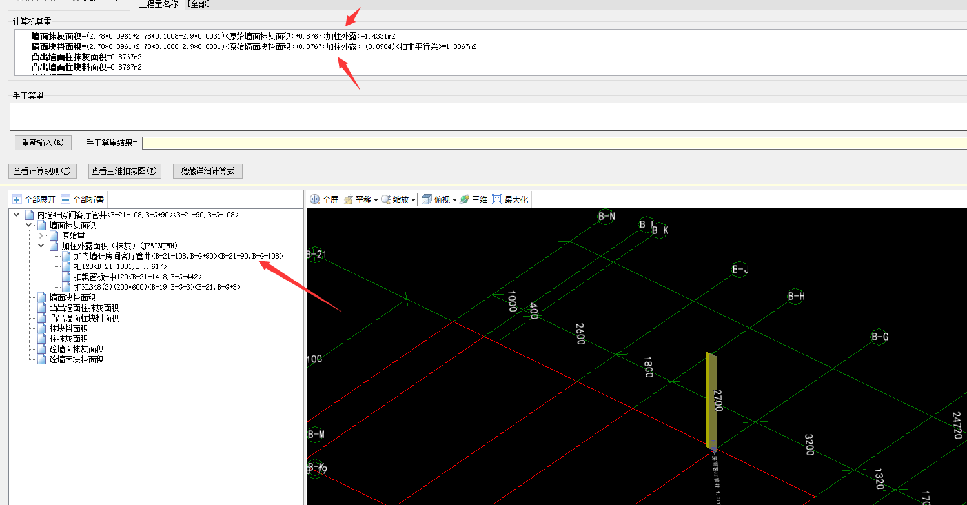Open the 工程量名称 [全部] combo box
Screen dimensions: 967x505
pos(575,4)
